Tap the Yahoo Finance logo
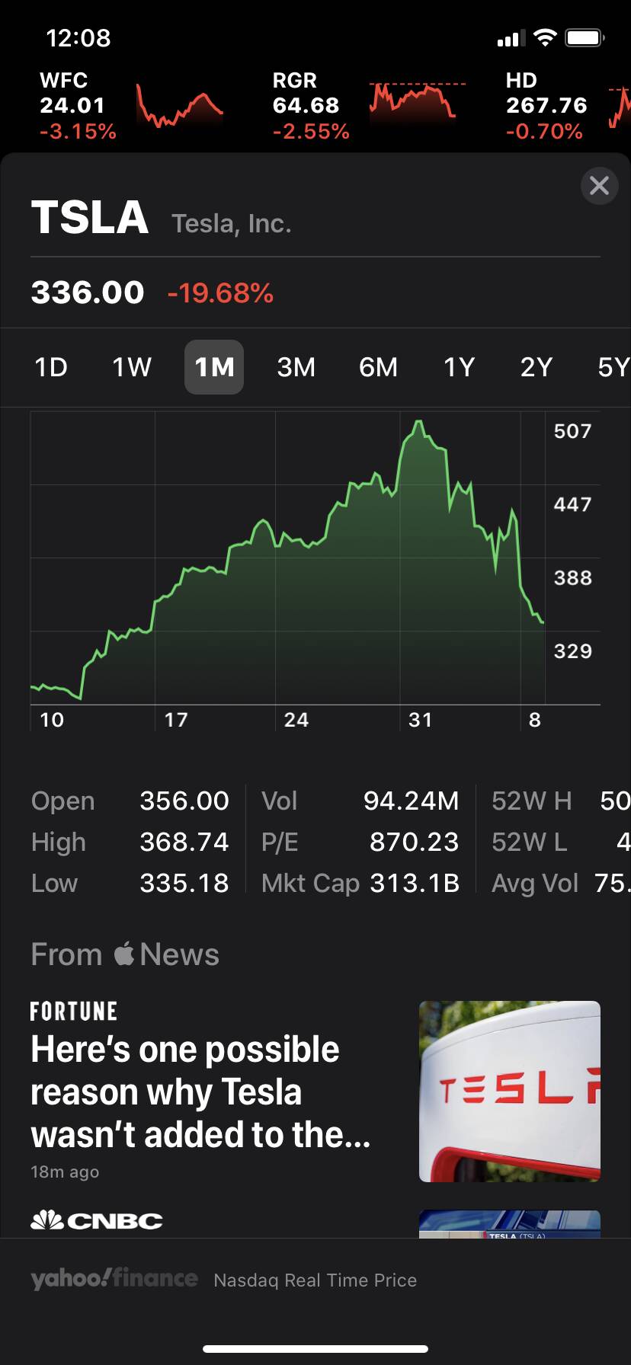 pos(114,1279)
